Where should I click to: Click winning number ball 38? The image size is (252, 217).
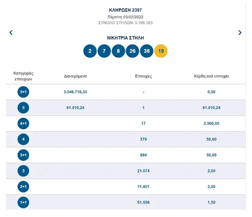click(x=147, y=51)
